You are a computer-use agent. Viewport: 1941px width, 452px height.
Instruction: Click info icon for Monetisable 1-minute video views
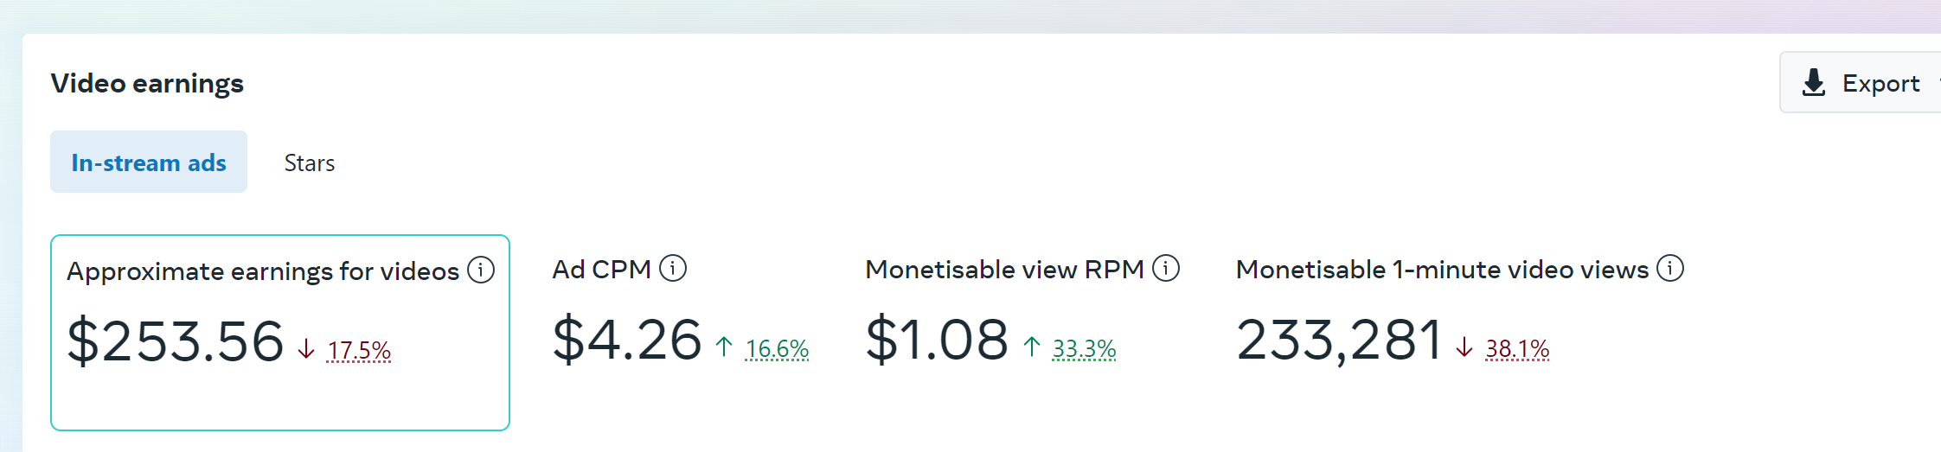tap(1670, 269)
